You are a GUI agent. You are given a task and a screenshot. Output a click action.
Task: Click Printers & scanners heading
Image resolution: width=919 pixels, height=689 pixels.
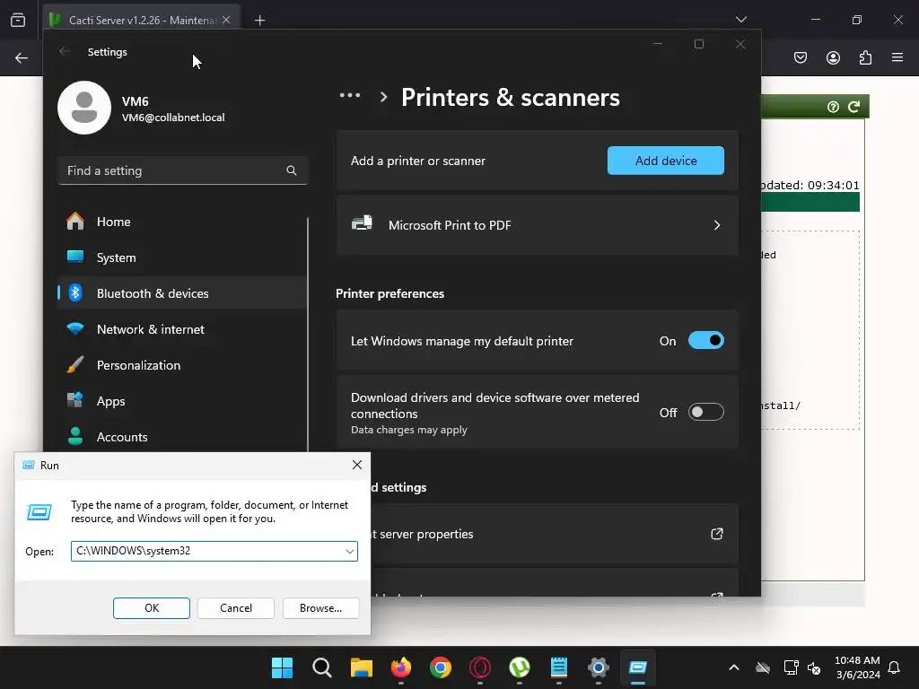coord(510,97)
